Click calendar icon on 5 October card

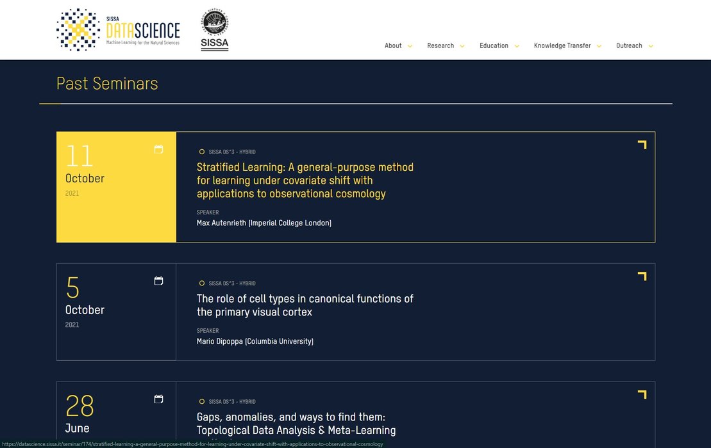coord(159,281)
